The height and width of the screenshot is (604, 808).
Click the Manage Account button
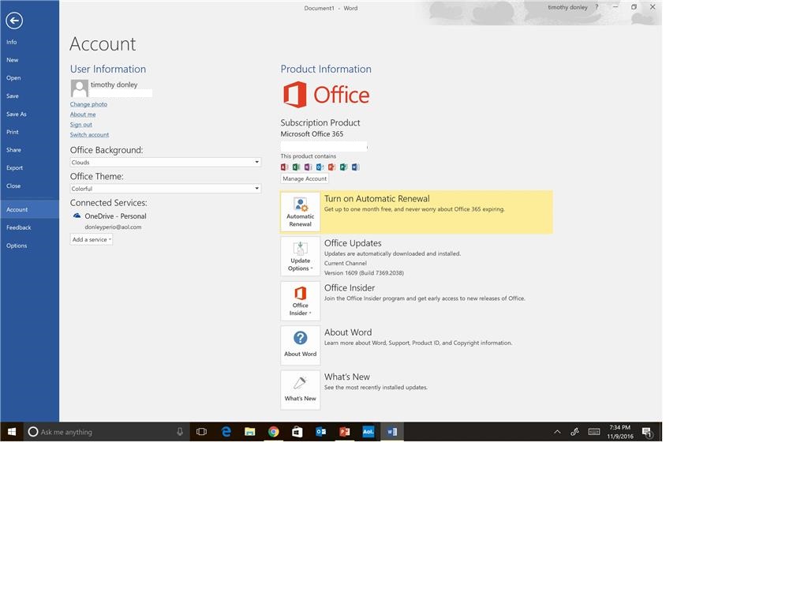[x=305, y=178]
